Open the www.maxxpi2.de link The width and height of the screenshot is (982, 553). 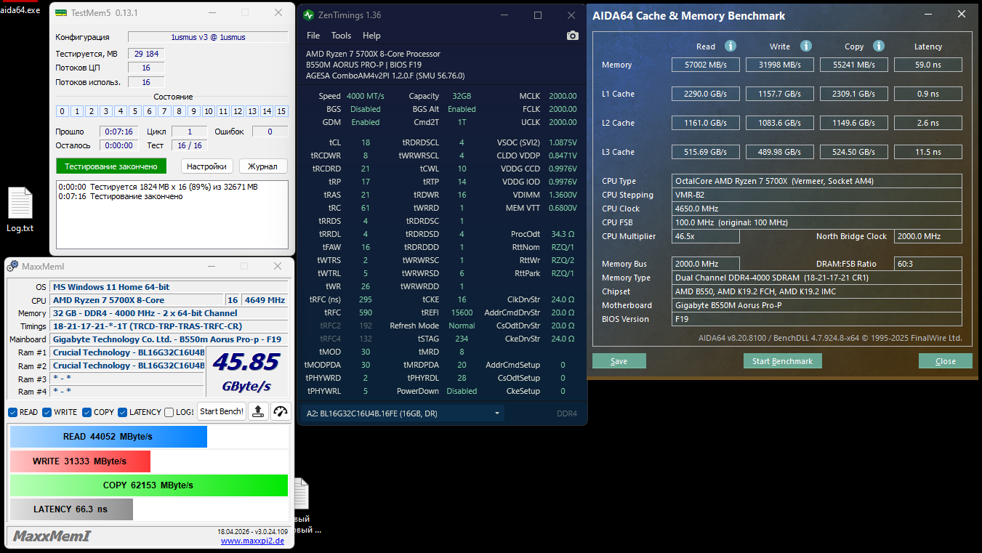pos(253,541)
